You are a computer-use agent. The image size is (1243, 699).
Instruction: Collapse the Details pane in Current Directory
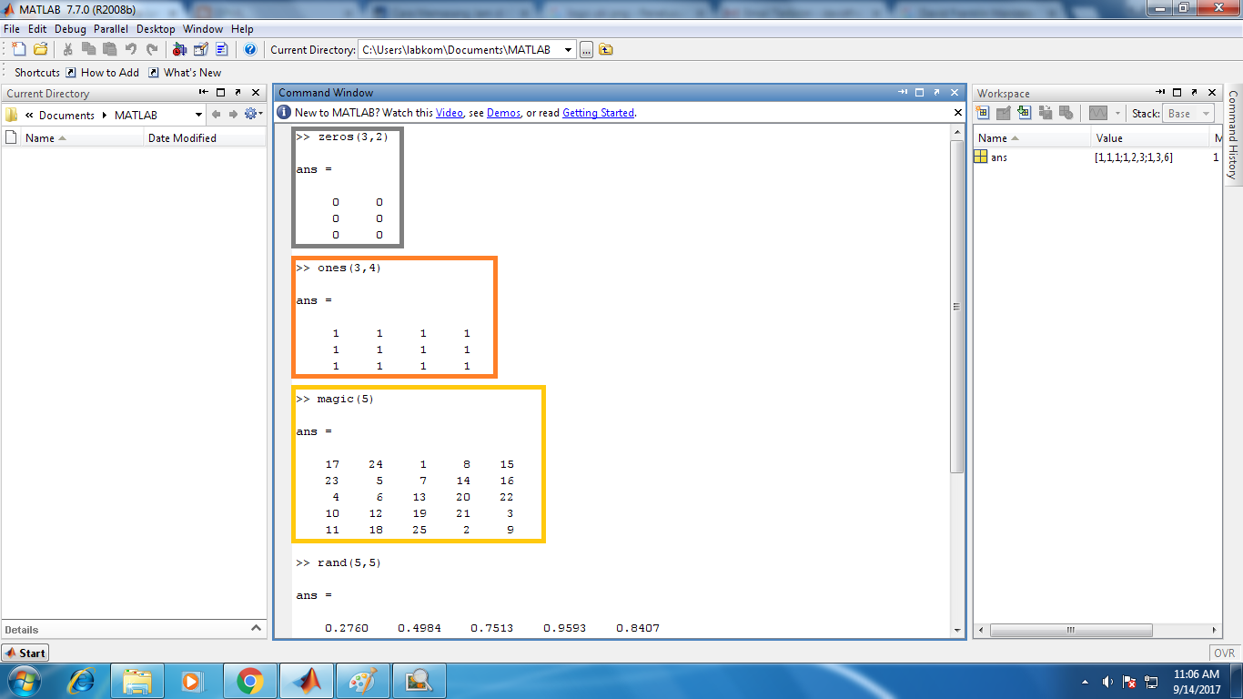[x=256, y=629]
